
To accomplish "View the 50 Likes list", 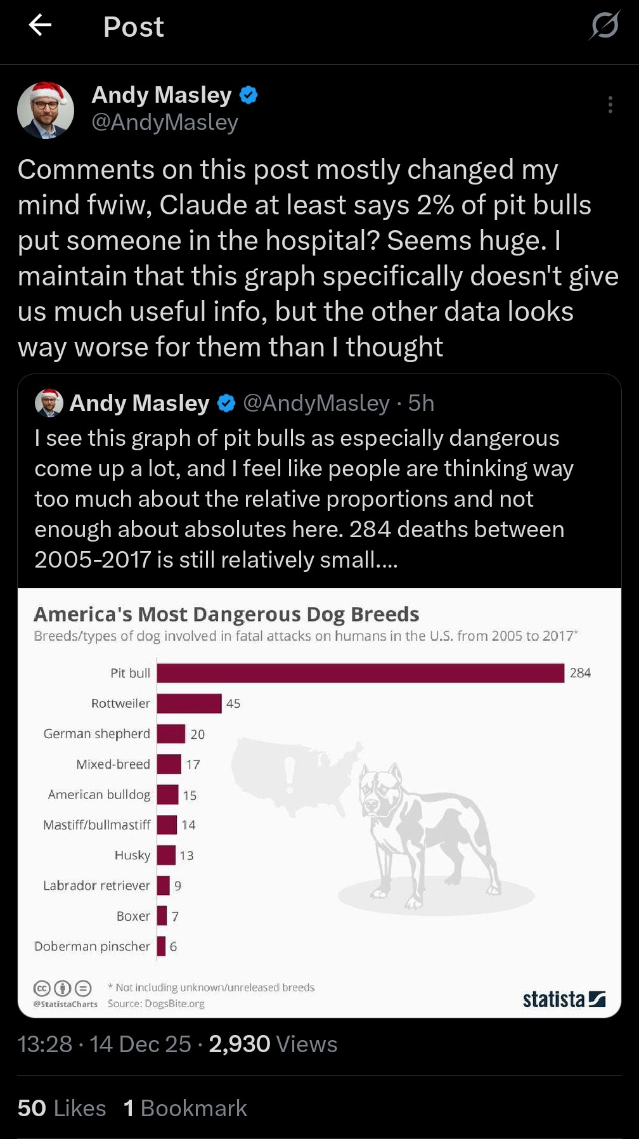I will (62, 1108).
